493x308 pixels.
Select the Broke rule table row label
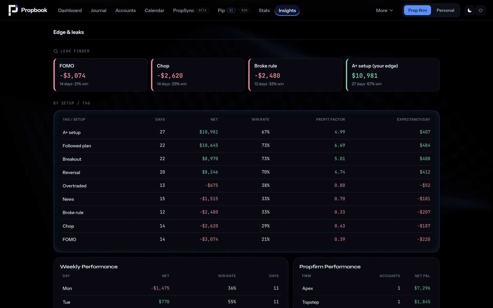click(73, 213)
